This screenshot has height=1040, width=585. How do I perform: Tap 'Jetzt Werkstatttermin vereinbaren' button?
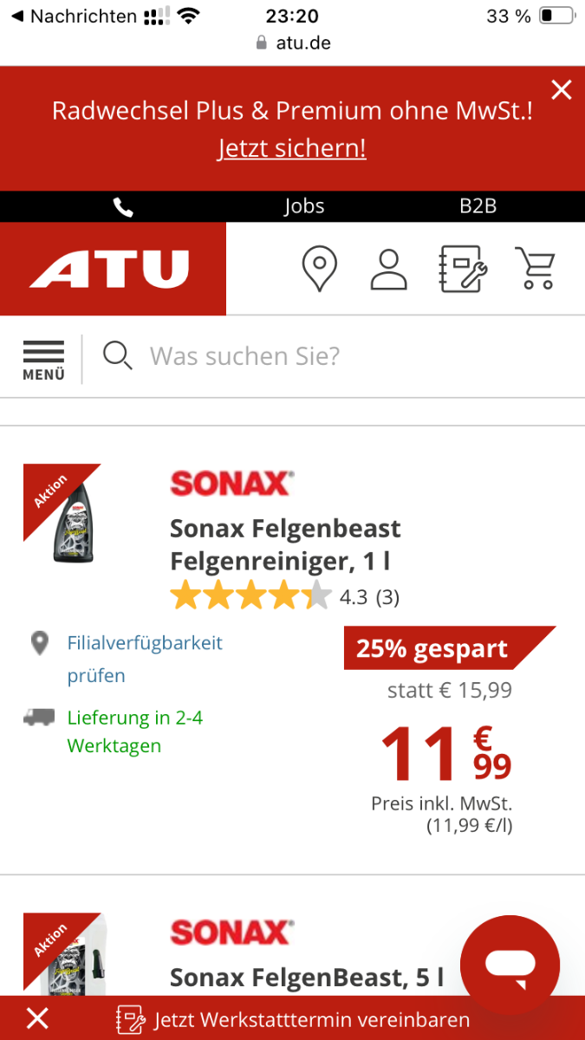tap(295, 1019)
